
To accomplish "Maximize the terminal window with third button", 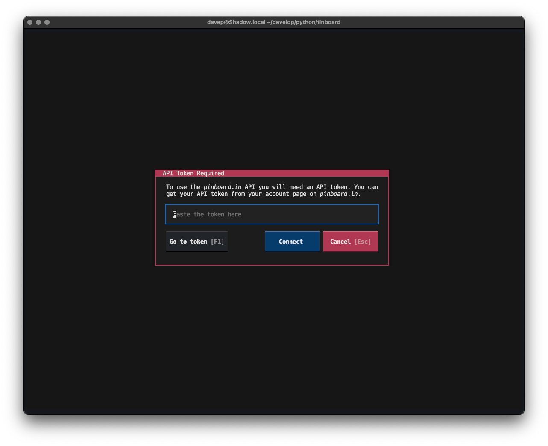I will 47,22.
